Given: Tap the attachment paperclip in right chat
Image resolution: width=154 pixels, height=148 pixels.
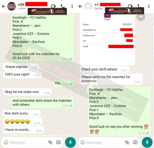Looking at the screenshot, I should (127, 142).
